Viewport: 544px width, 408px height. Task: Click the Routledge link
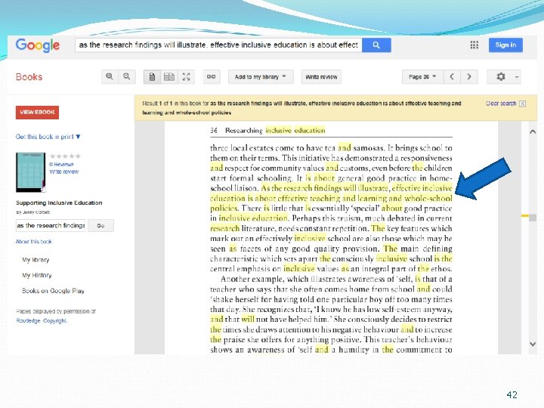click(x=28, y=320)
